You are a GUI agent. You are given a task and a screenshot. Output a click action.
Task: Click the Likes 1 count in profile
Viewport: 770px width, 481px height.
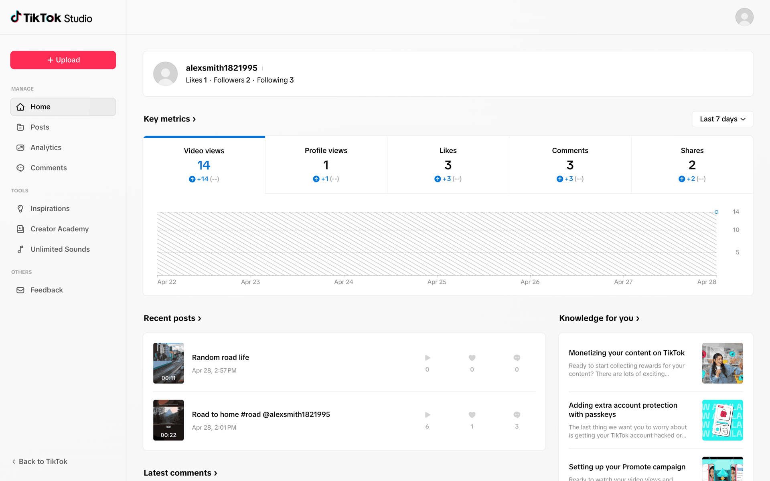point(197,80)
